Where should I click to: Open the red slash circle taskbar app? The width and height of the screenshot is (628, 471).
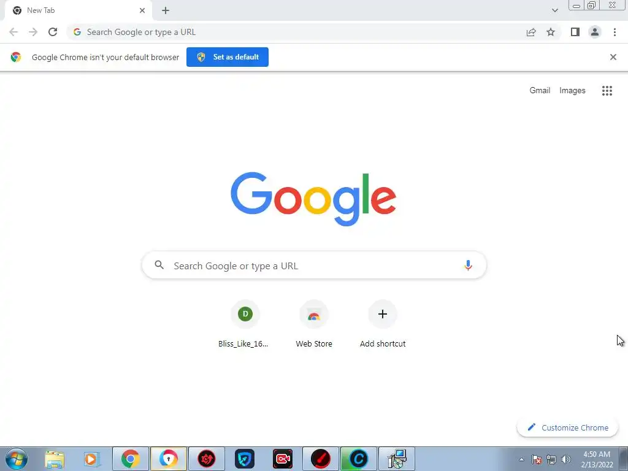321,459
